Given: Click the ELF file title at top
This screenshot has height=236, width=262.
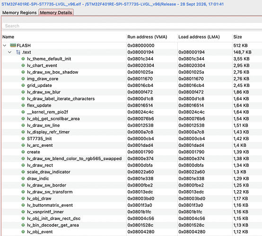Looking at the screenshot, I should click(113, 4).
